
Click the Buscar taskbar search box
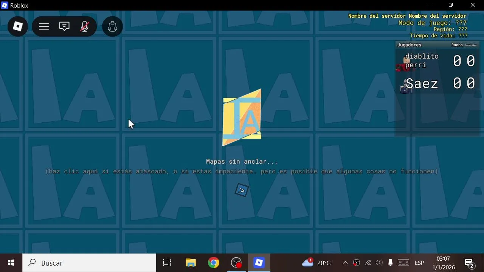click(89, 263)
